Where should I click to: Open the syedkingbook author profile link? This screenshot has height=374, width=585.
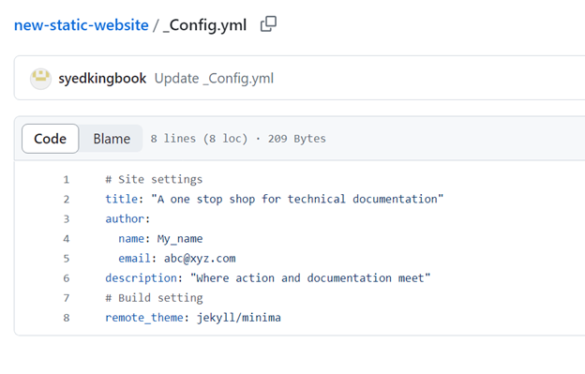[x=102, y=79]
